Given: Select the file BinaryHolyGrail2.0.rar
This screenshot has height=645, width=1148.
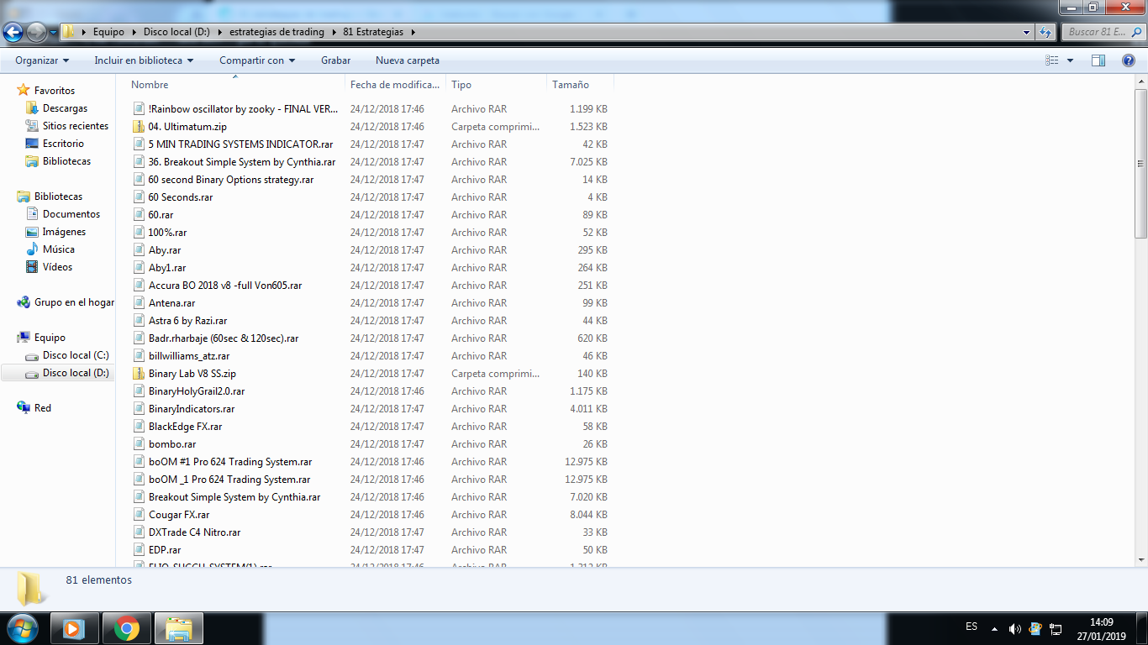Looking at the screenshot, I should [x=197, y=391].
